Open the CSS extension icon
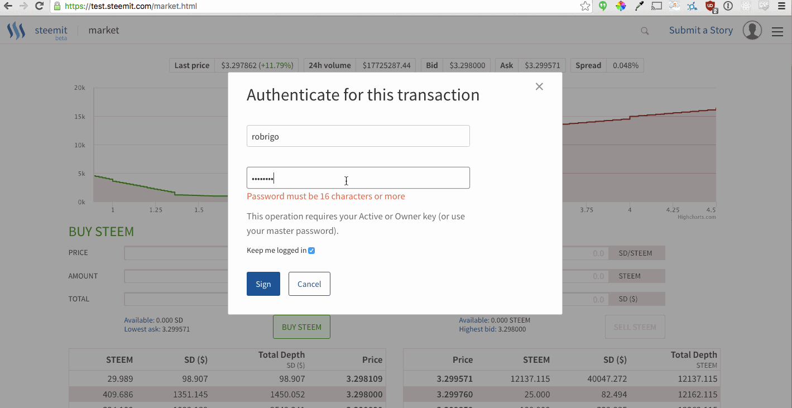792x408 pixels. tap(764, 7)
